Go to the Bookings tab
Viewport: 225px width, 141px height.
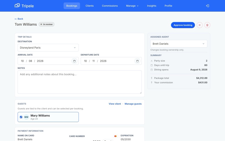(x=72, y=6)
